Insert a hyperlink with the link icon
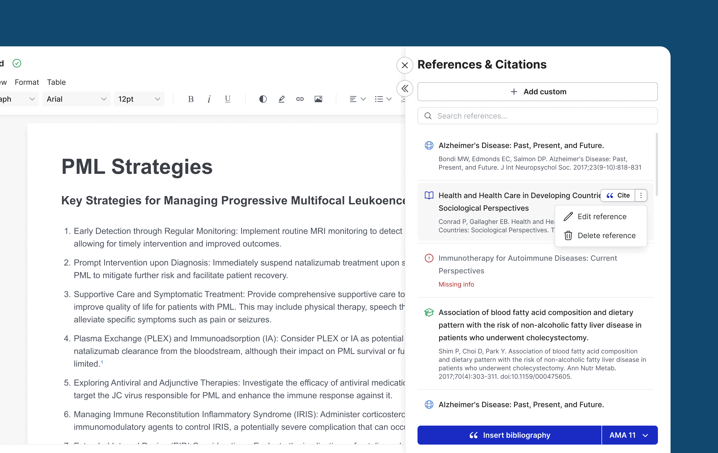Image resolution: width=718 pixels, height=453 pixels. tap(300, 99)
